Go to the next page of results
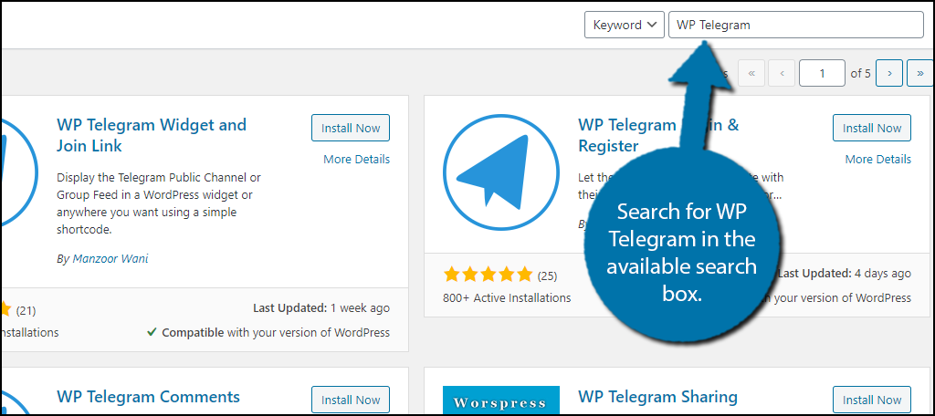Screen dimensions: 935x416 (x=889, y=73)
